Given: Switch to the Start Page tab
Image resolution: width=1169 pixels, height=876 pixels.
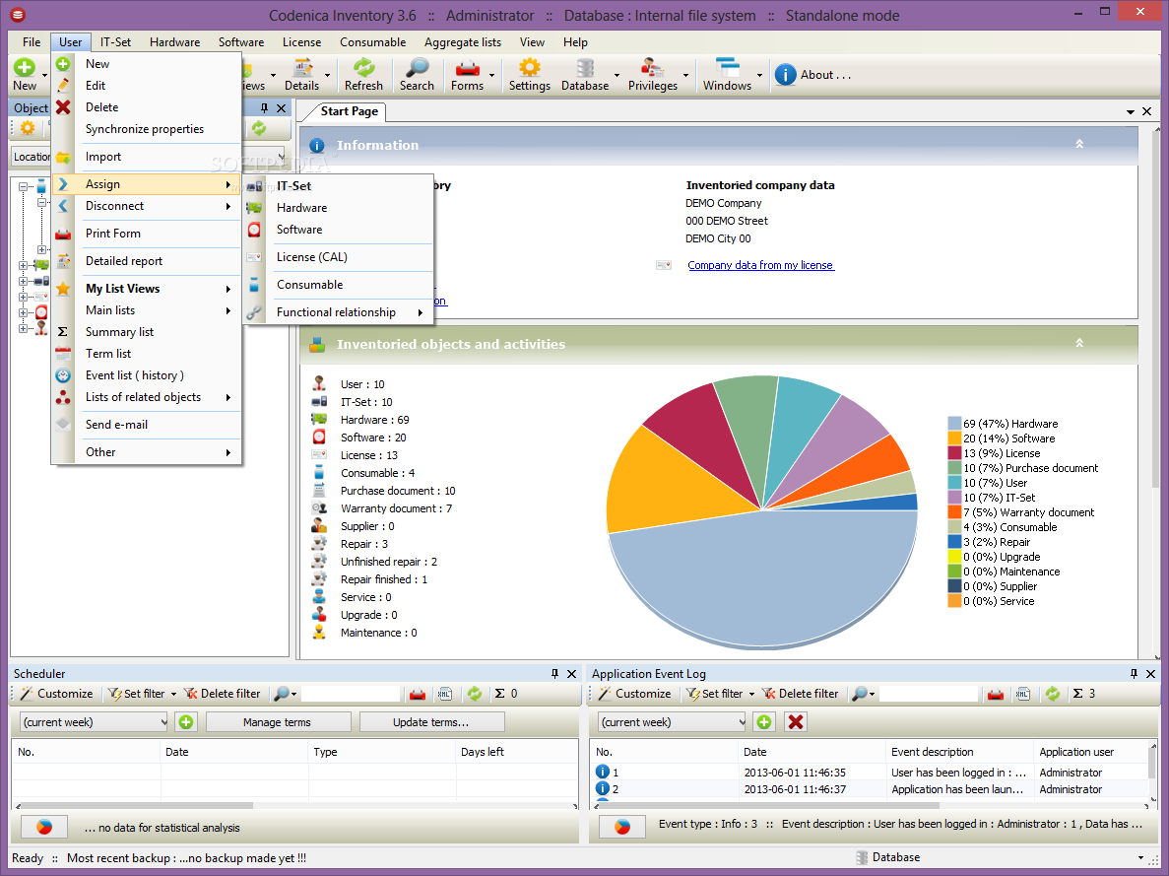Looking at the screenshot, I should (349, 111).
